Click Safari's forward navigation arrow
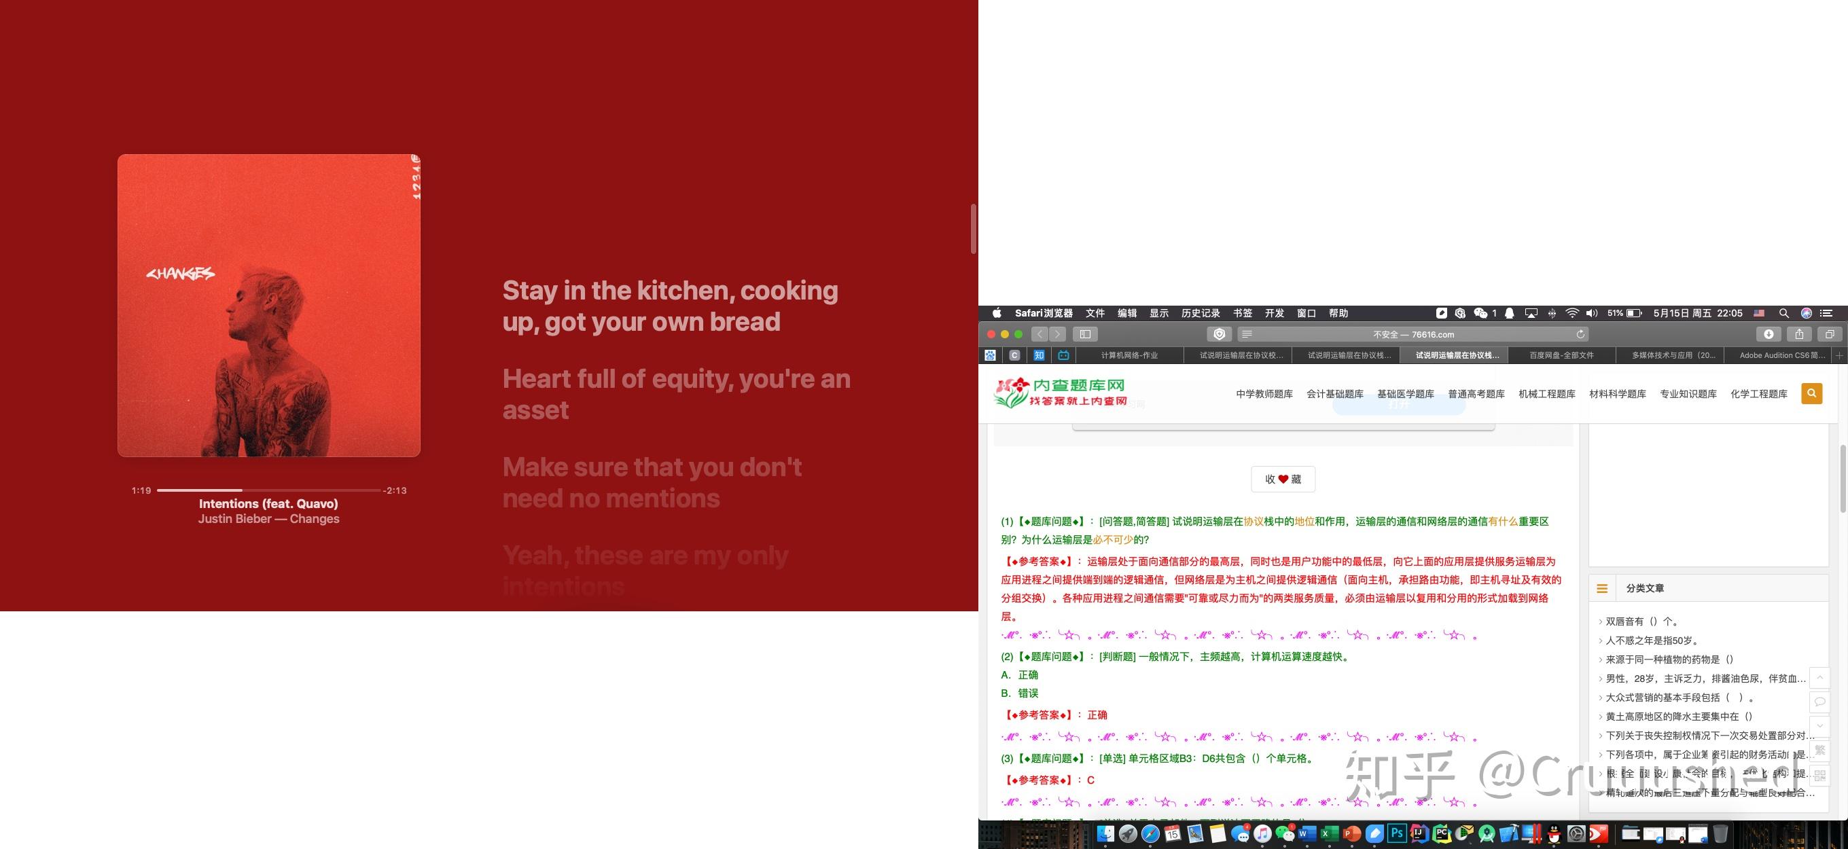Image resolution: width=1848 pixels, height=849 pixels. tap(1057, 334)
